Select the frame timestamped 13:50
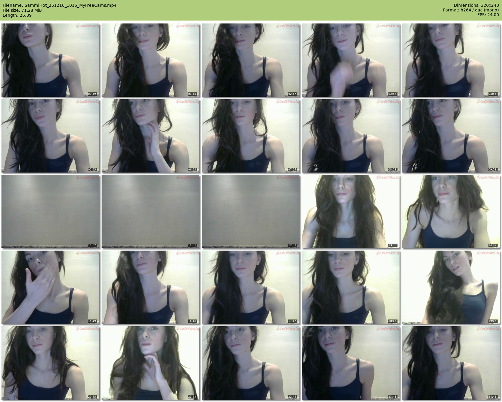The height and width of the screenshot is (402, 502). point(351,212)
